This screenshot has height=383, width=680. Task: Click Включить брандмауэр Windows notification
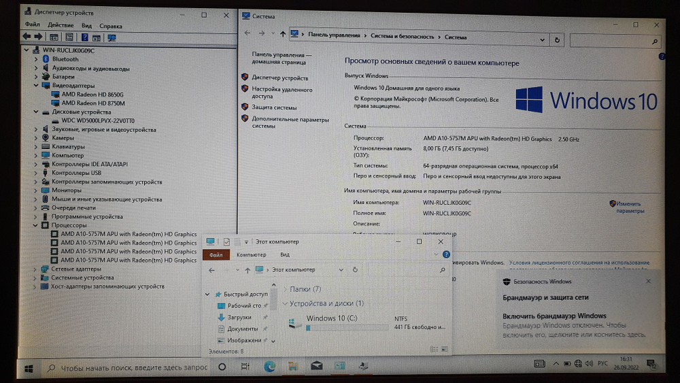coord(554,316)
